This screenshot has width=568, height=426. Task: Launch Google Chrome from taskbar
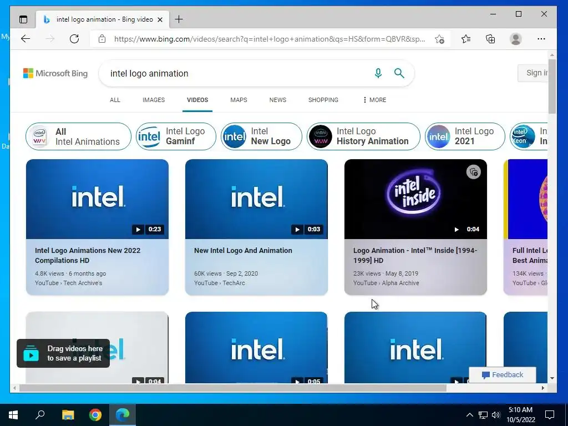pos(95,415)
